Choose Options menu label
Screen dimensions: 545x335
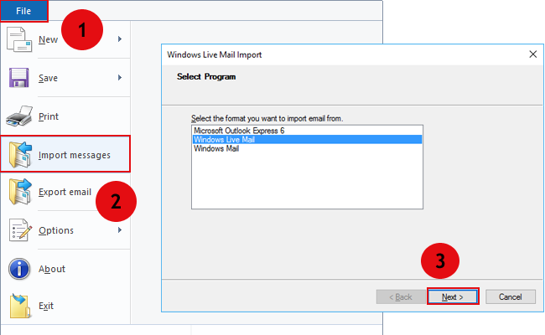click(x=56, y=230)
